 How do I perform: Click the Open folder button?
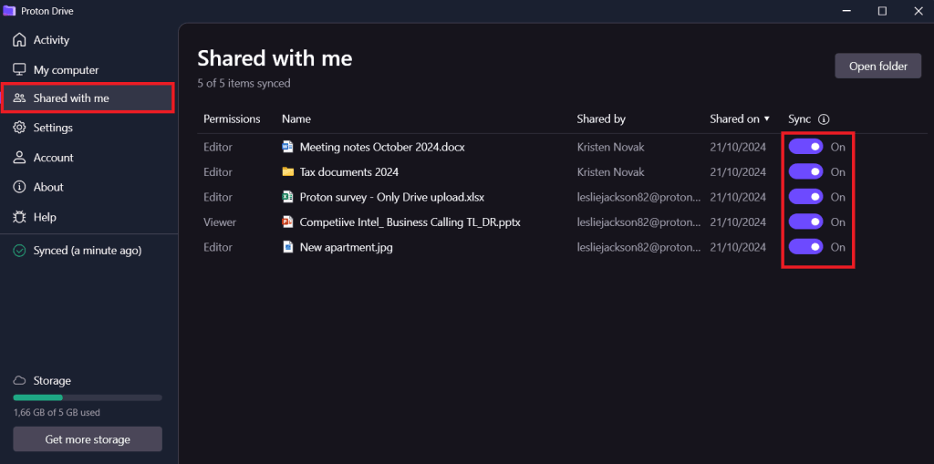pyautogui.click(x=878, y=67)
